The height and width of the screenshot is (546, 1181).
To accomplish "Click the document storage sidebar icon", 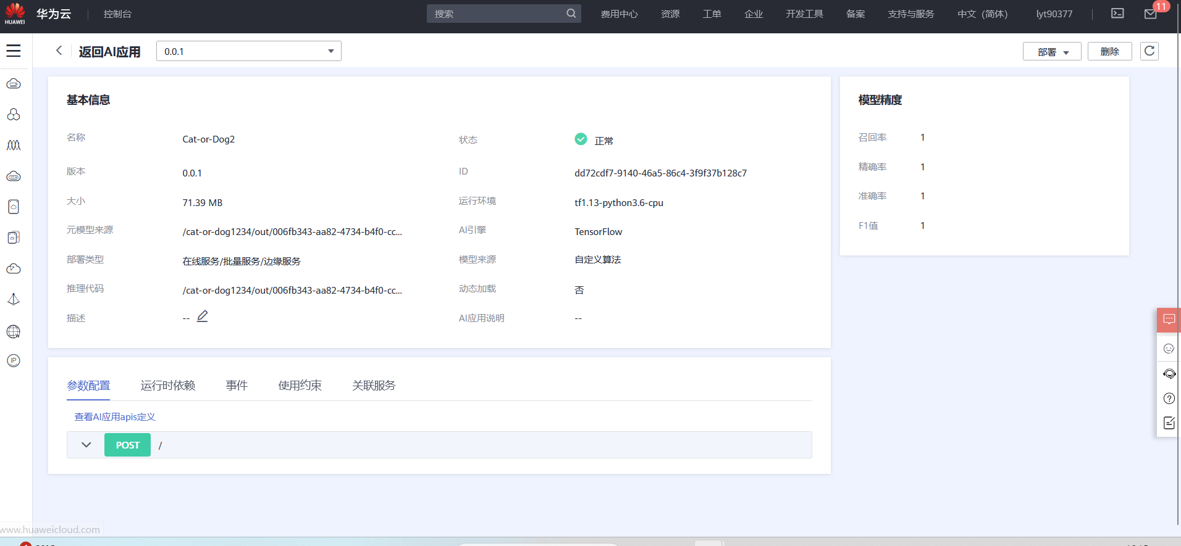I will pos(14,207).
